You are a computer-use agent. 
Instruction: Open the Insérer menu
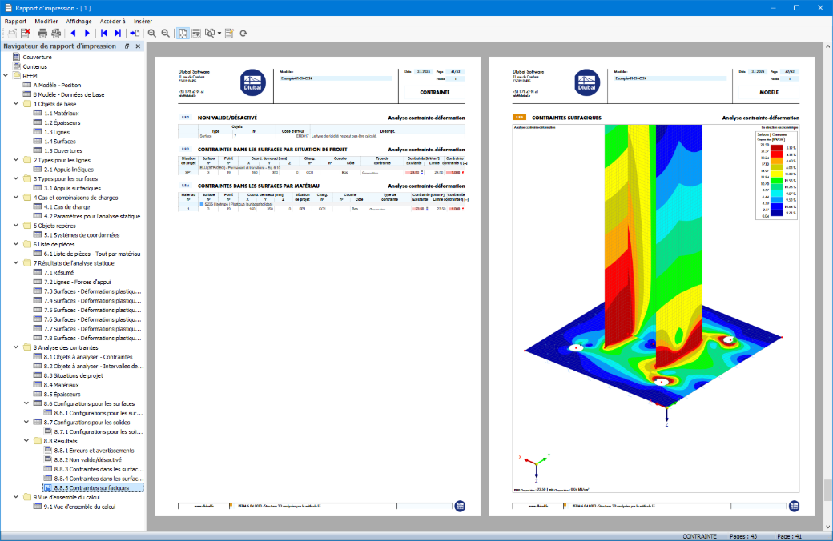(143, 22)
